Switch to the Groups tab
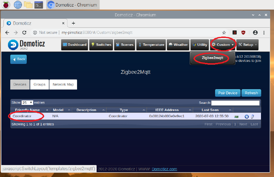 pos(39,84)
